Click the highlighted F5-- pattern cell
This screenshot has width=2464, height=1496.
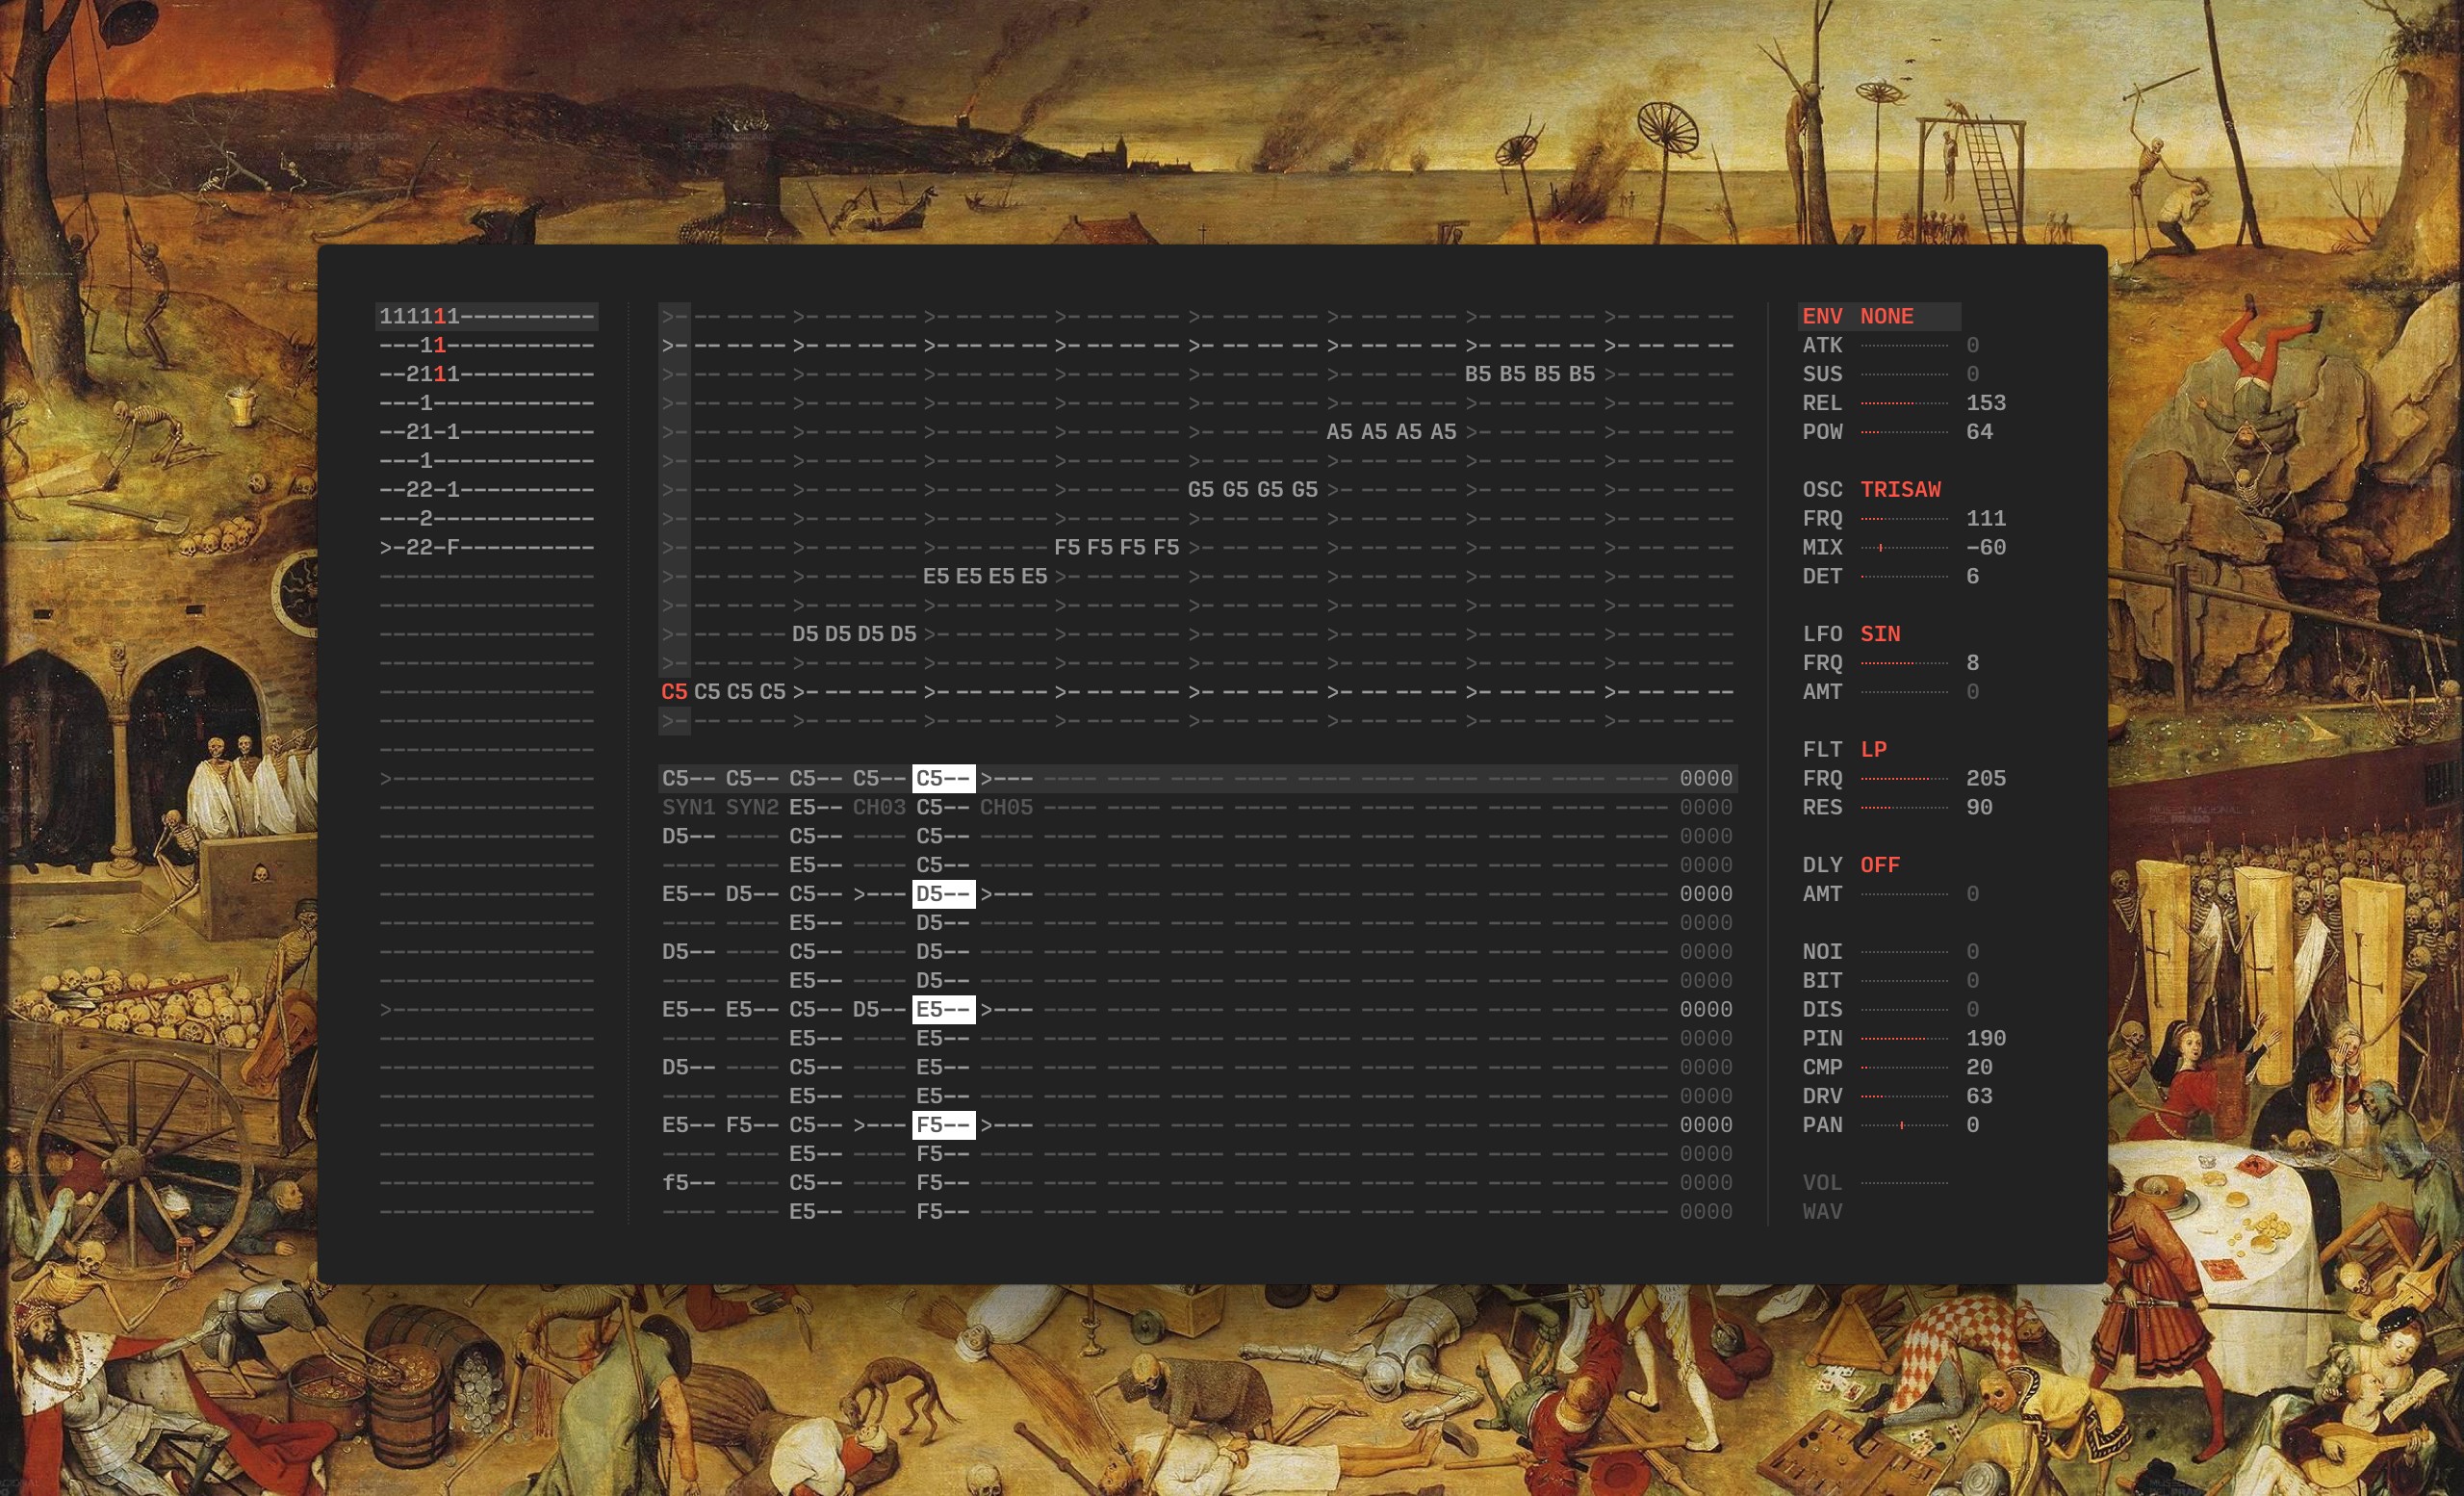coord(943,1125)
